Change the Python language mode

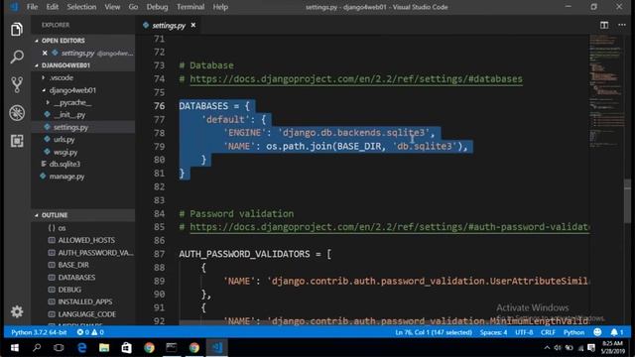point(573,332)
